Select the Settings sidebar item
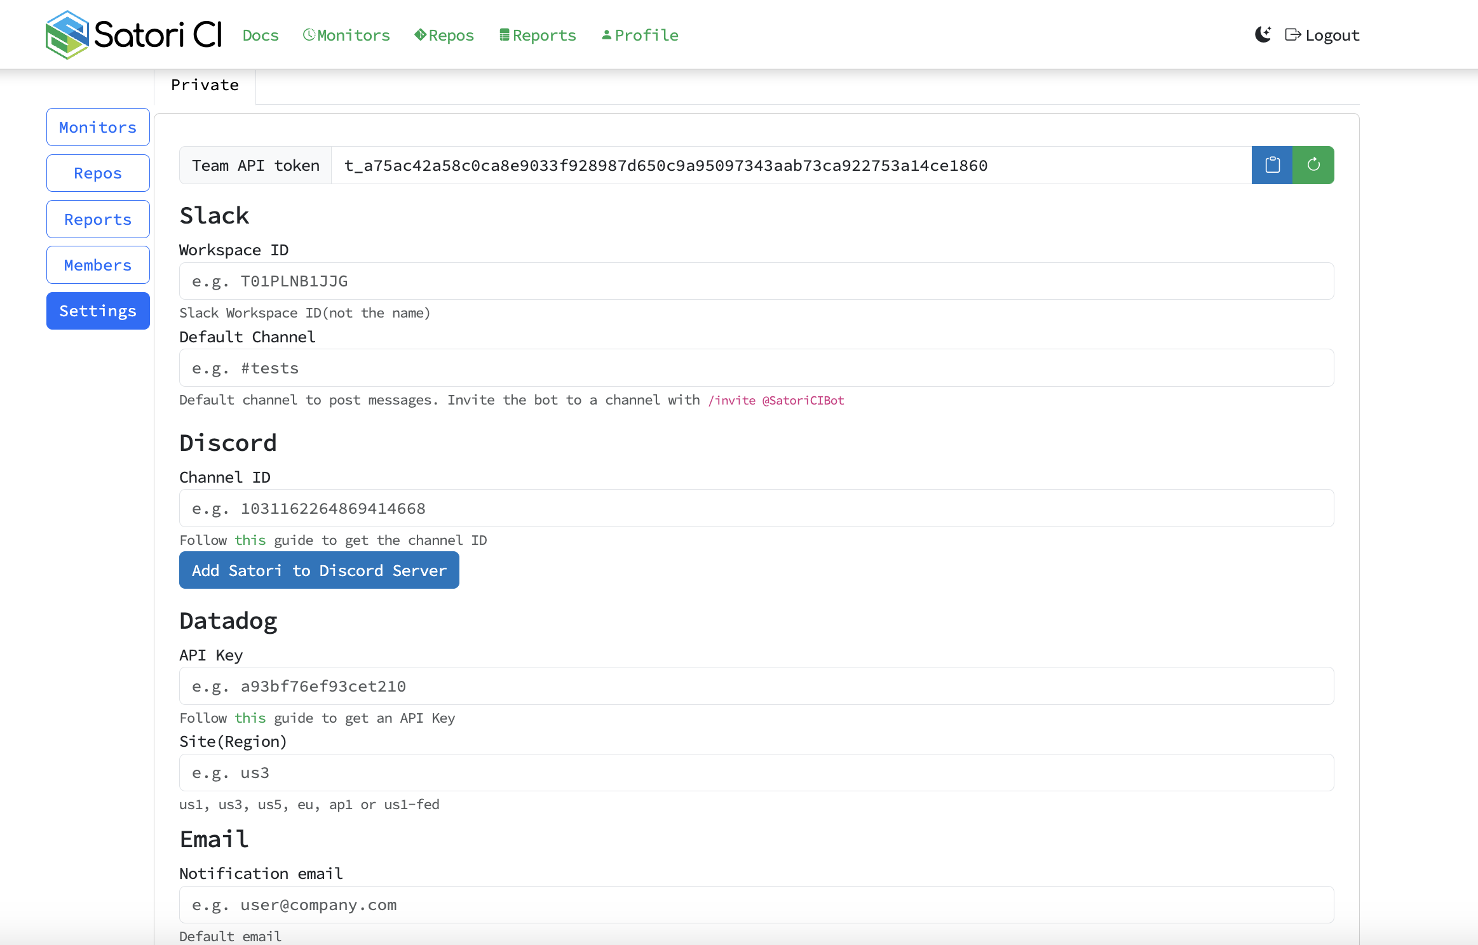Image resolution: width=1478 pixels, height=945 pixels. [97, 311]
